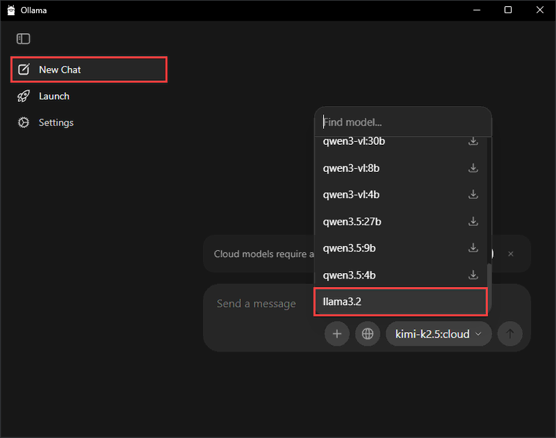Screen dimensions: 556x438
Task: Select qwen3.5:4b from model list
Action: (401, 275)
